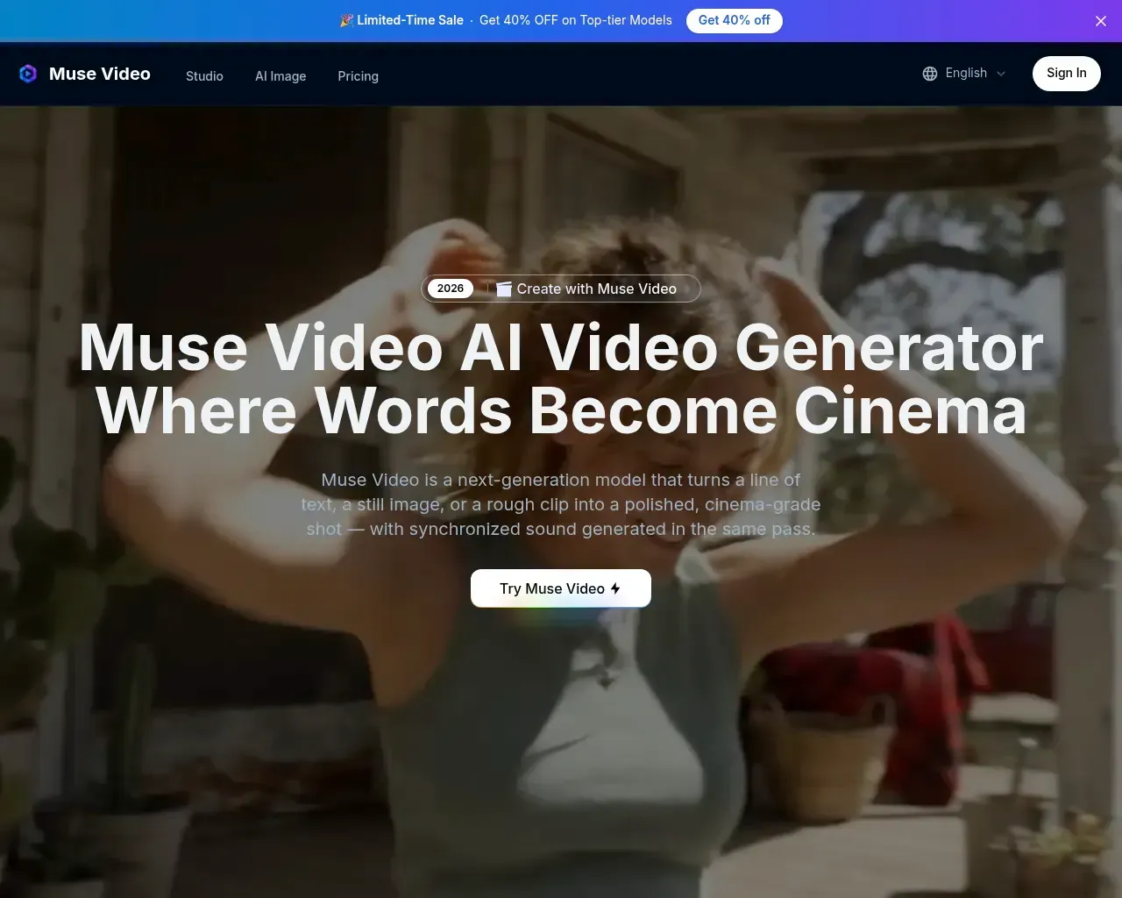Click the clapperboard icon in the badge
The height and width of the screenshot is (898, 1122).
[x=504, y=289]
